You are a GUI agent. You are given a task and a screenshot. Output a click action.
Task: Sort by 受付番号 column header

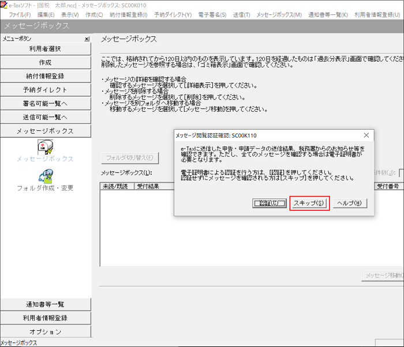(389, 186)
